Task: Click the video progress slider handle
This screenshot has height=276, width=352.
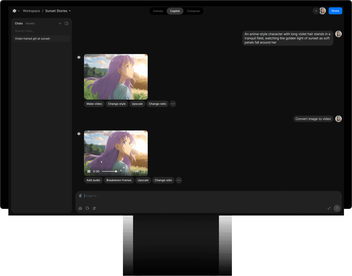Action: 116,171
